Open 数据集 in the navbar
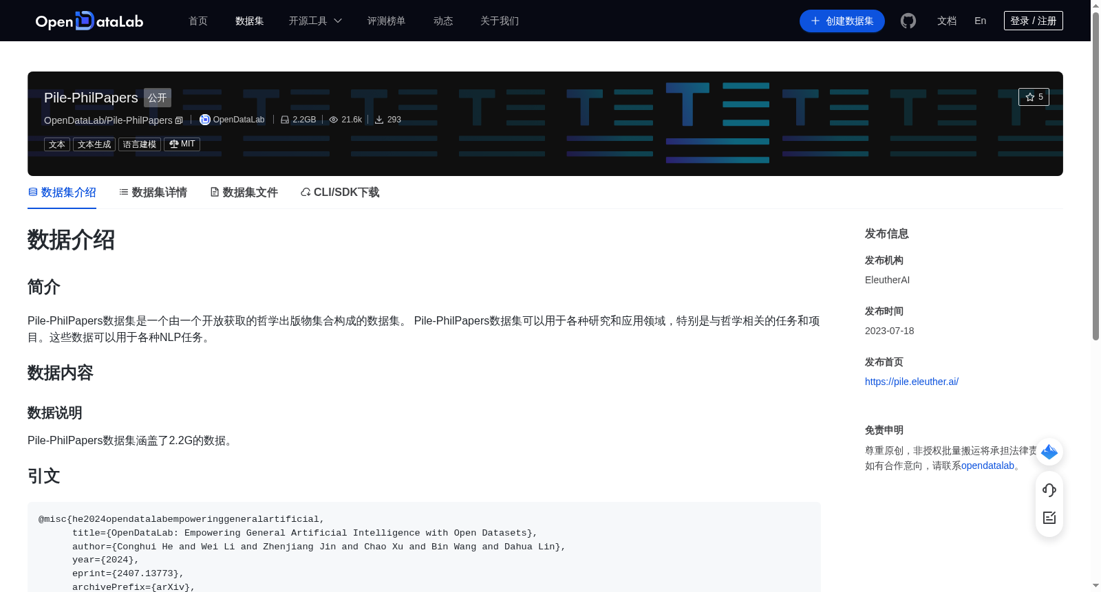This screenshot has height=592, width=1101. pyautogui.click(x=250, y=21)
